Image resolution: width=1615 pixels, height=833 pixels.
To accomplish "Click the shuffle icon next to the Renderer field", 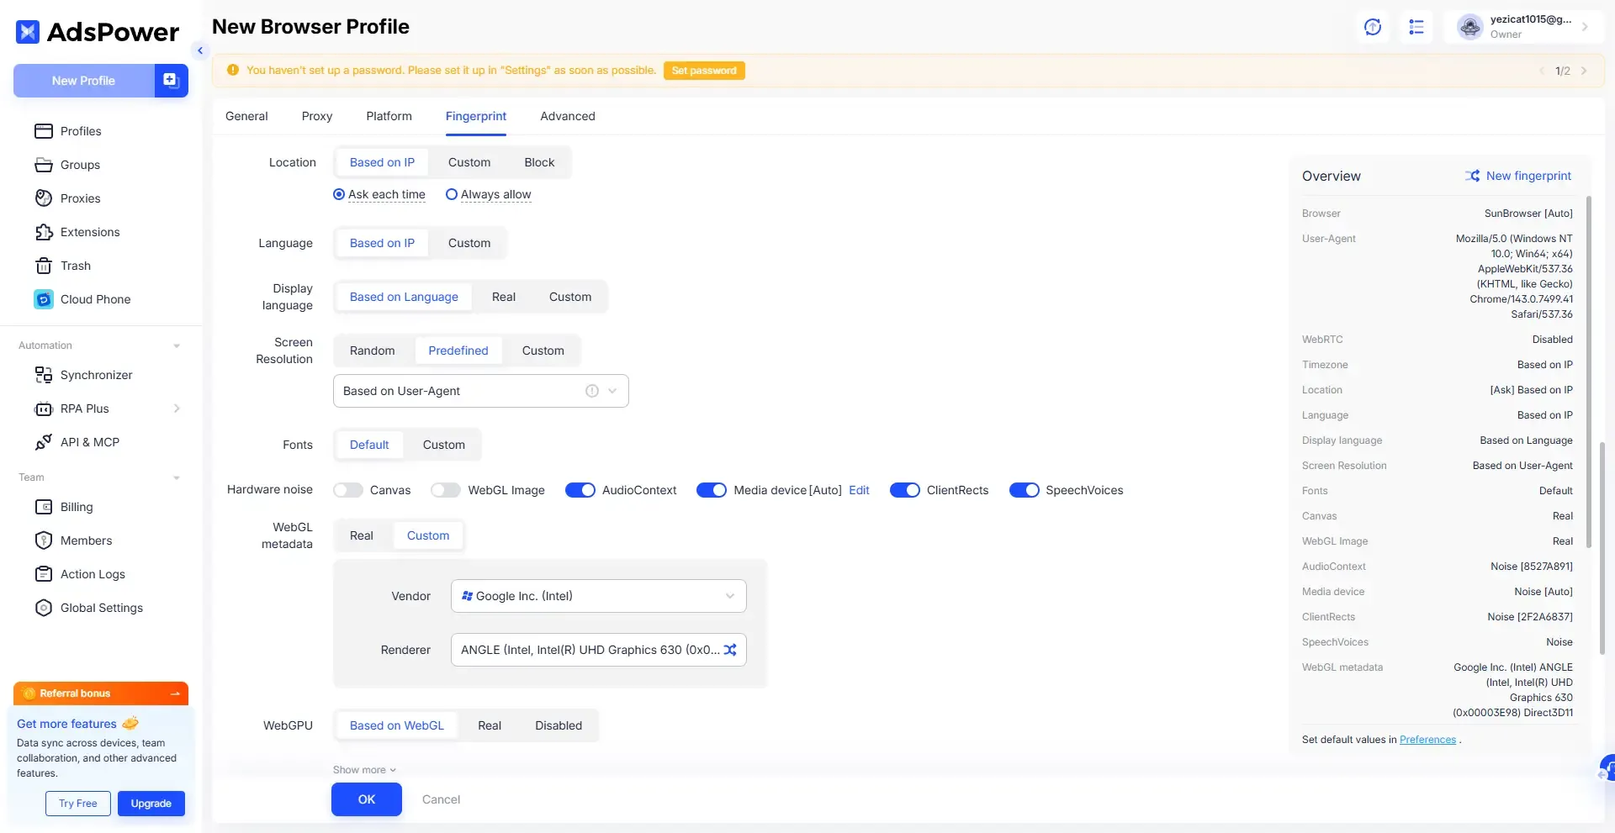I will pyautogui.click(x=730, y=650).
